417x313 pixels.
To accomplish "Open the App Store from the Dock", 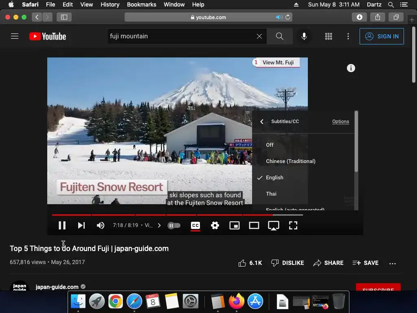I will [x=255, y=301].
